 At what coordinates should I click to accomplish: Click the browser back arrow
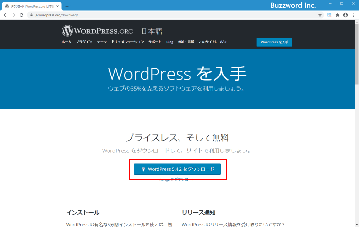coord(6,15)
